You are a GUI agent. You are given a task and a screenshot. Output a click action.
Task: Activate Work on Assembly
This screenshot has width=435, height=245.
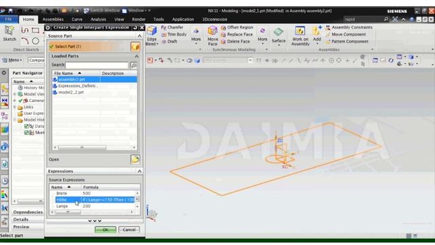coord(300,35)
